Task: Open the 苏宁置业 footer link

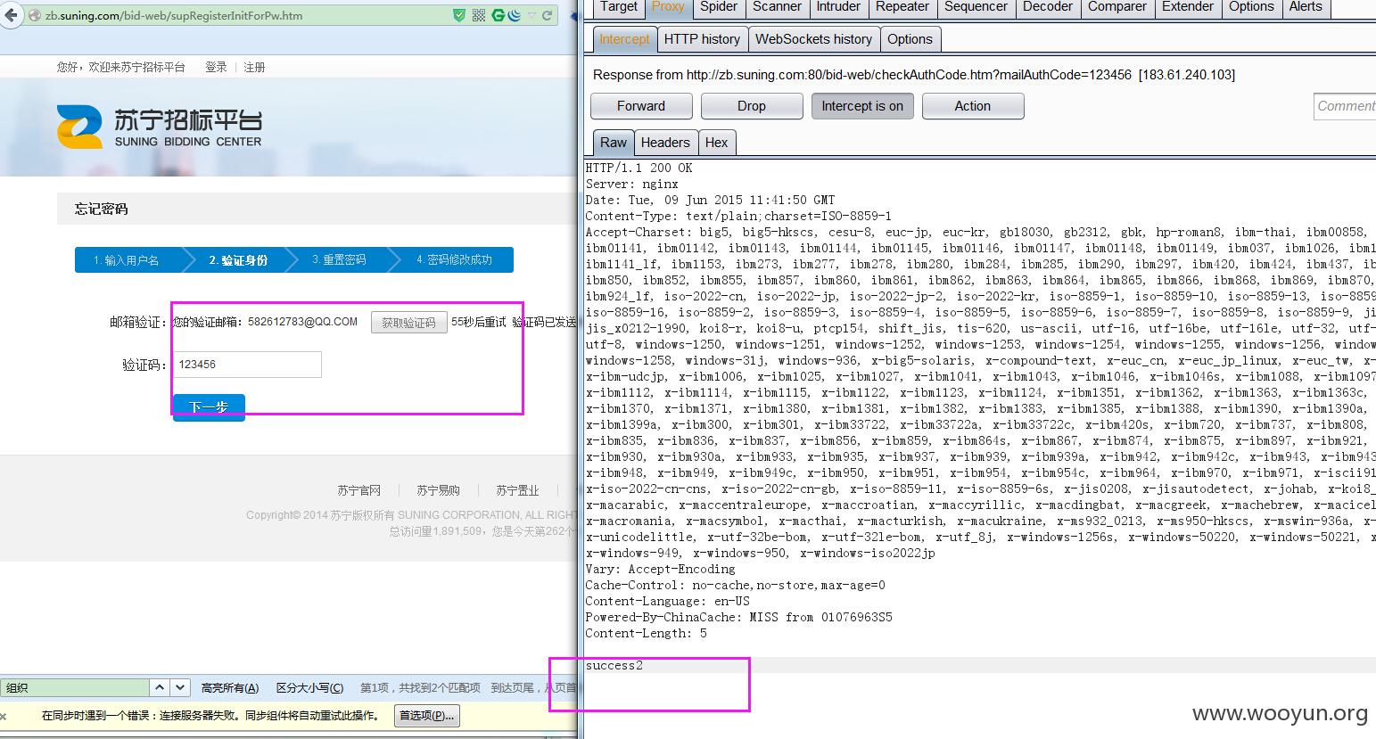Action: tap(517, 490)
